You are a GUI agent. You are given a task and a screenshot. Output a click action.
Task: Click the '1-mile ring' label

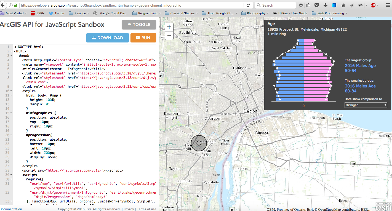(277, 34)
